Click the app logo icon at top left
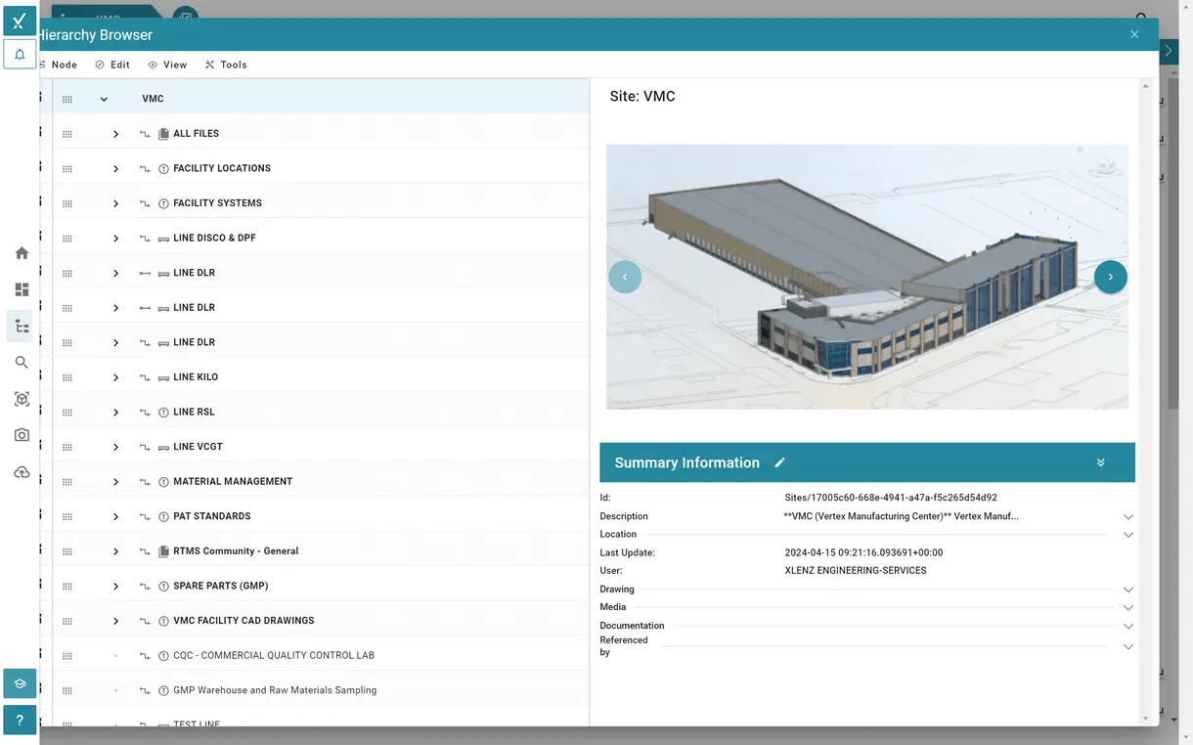The image size is (1193, 745). click(20, 21)
